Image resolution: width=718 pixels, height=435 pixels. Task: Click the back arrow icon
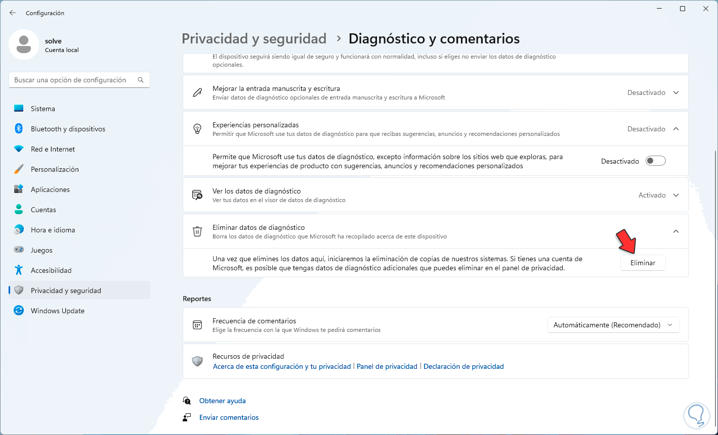click(x=13, y=13)
